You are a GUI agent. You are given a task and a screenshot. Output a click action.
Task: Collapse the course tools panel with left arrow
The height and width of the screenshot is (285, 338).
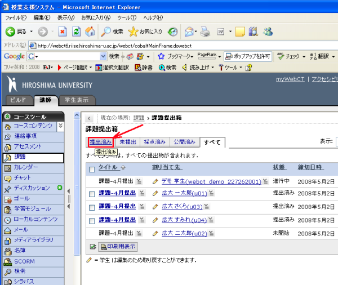(x=69, y=191)
